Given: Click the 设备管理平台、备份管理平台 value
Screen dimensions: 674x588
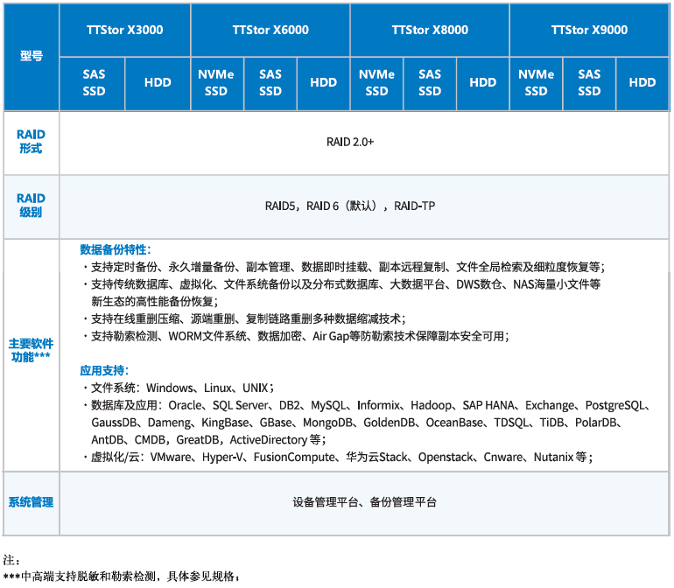Looking at the screenshot, I should (364, 502).
